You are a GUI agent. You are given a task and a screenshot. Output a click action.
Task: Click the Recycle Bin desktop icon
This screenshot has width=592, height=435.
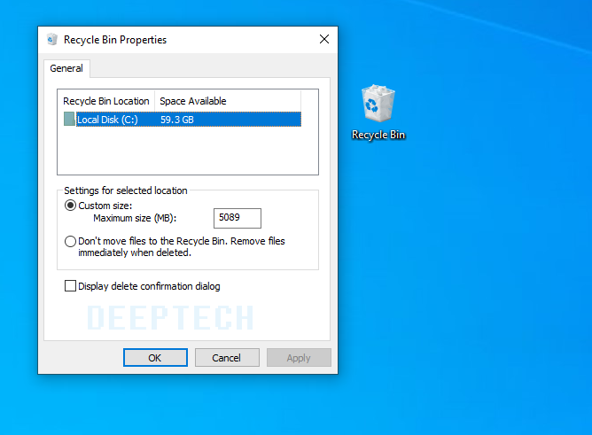[378, 104]
